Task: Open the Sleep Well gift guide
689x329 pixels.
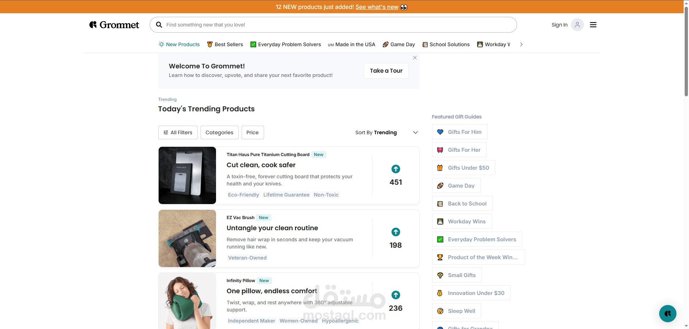Action: click(x=456, y=311)
